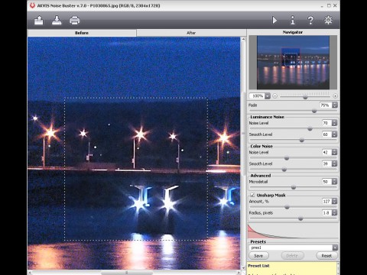Open an image file with the upload icon
The height and width of the screenshot is (275, 367).
[x=39, y=21]
